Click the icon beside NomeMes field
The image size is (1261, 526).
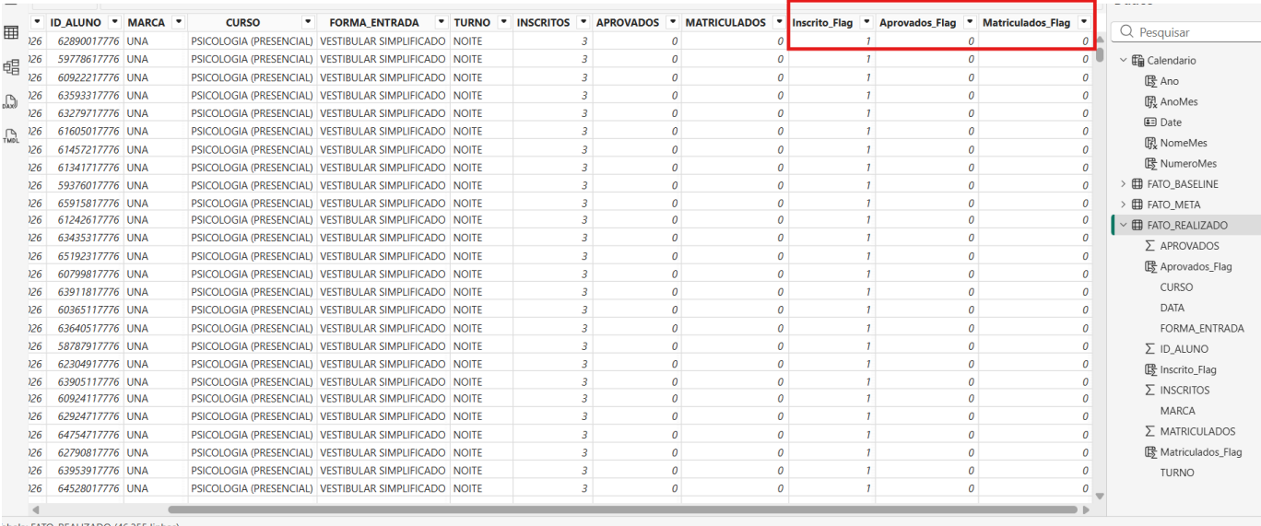[1151, 143]
